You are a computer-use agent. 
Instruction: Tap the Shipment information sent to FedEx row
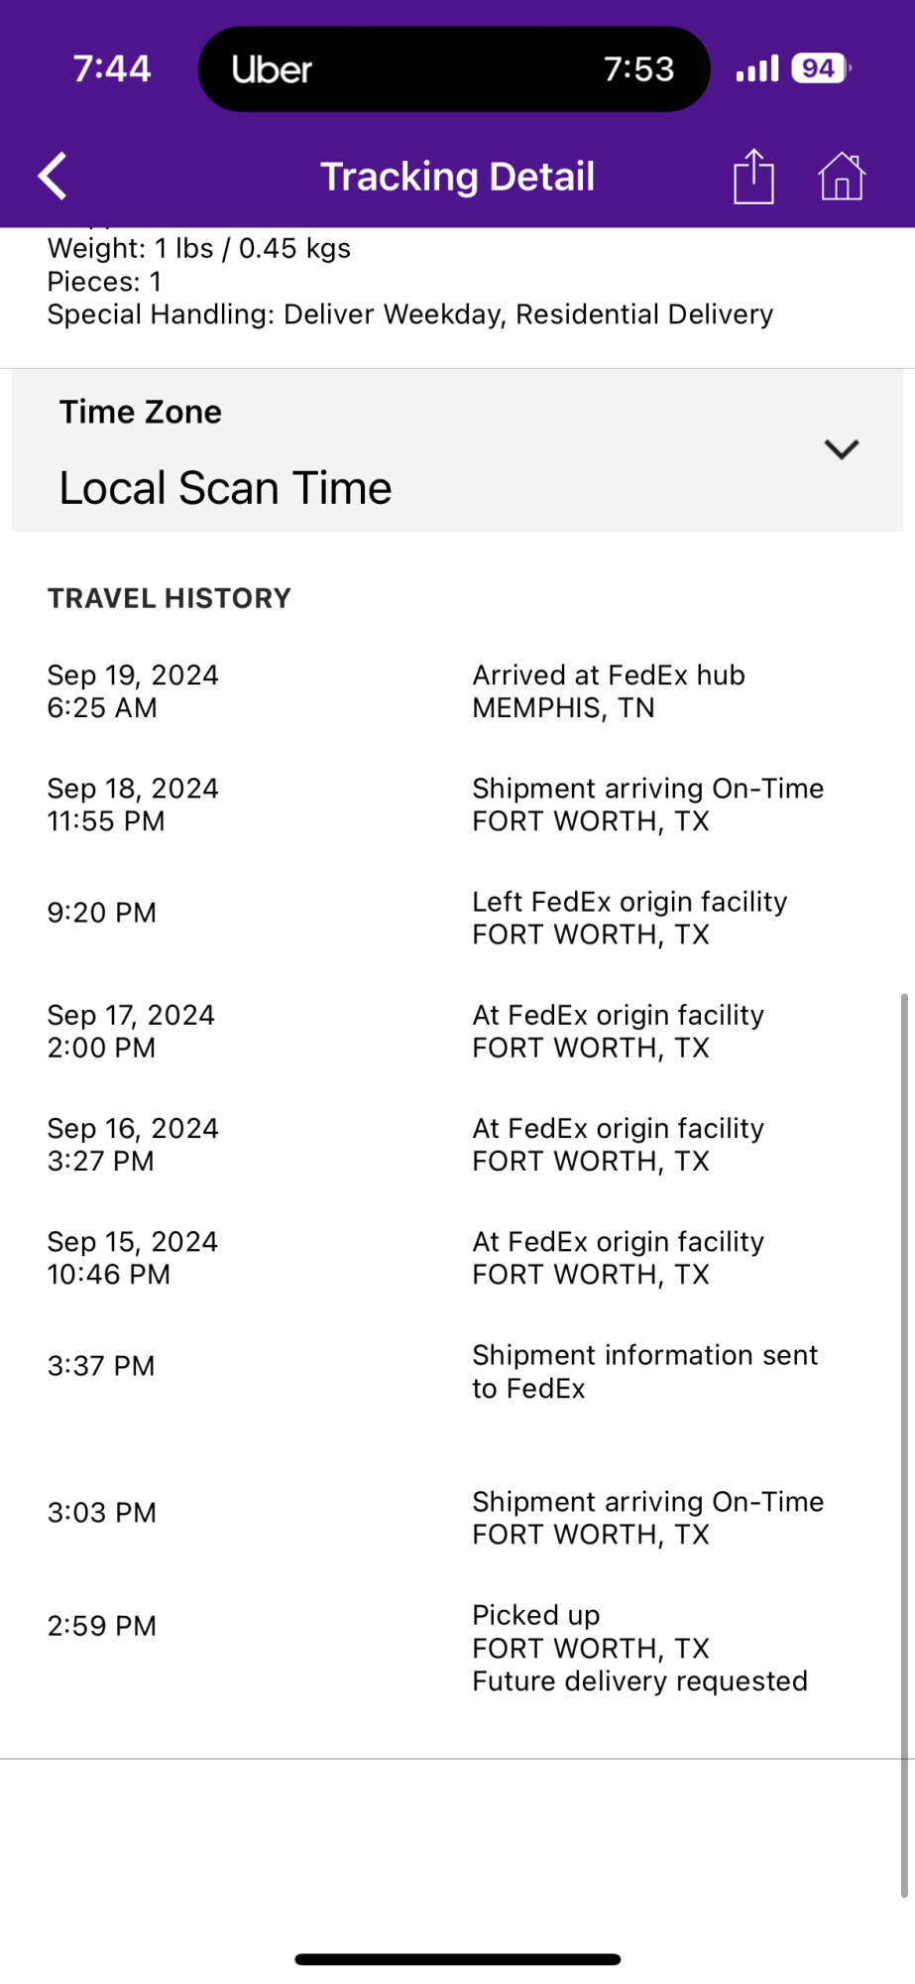(x=457, y=1371)
